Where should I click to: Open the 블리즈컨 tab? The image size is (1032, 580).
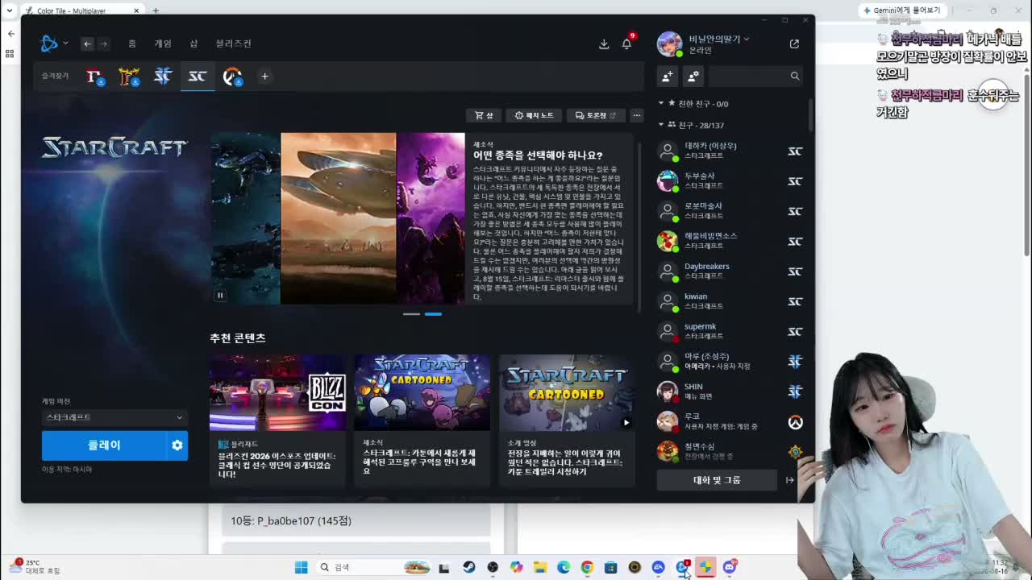coord(233,43)
